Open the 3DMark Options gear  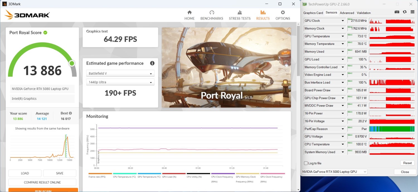point(283,15)
